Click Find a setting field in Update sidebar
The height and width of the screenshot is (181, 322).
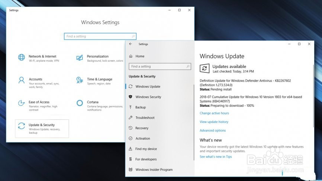click(160, 66)
